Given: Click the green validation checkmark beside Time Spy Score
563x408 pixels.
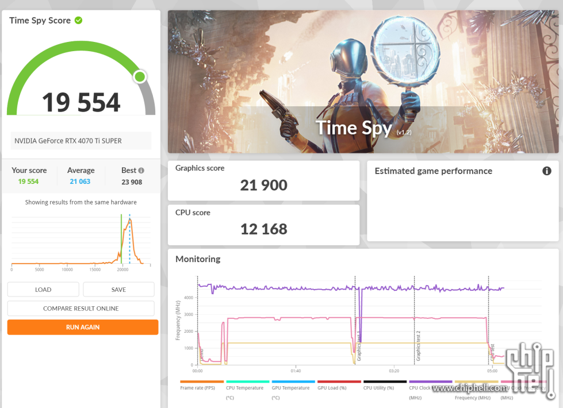Looking at the screenshot, I should [x=78, y=21].
